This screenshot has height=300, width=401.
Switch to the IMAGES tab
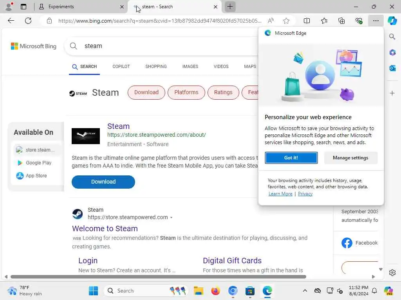pyautogui.click(x=190, y=66)
